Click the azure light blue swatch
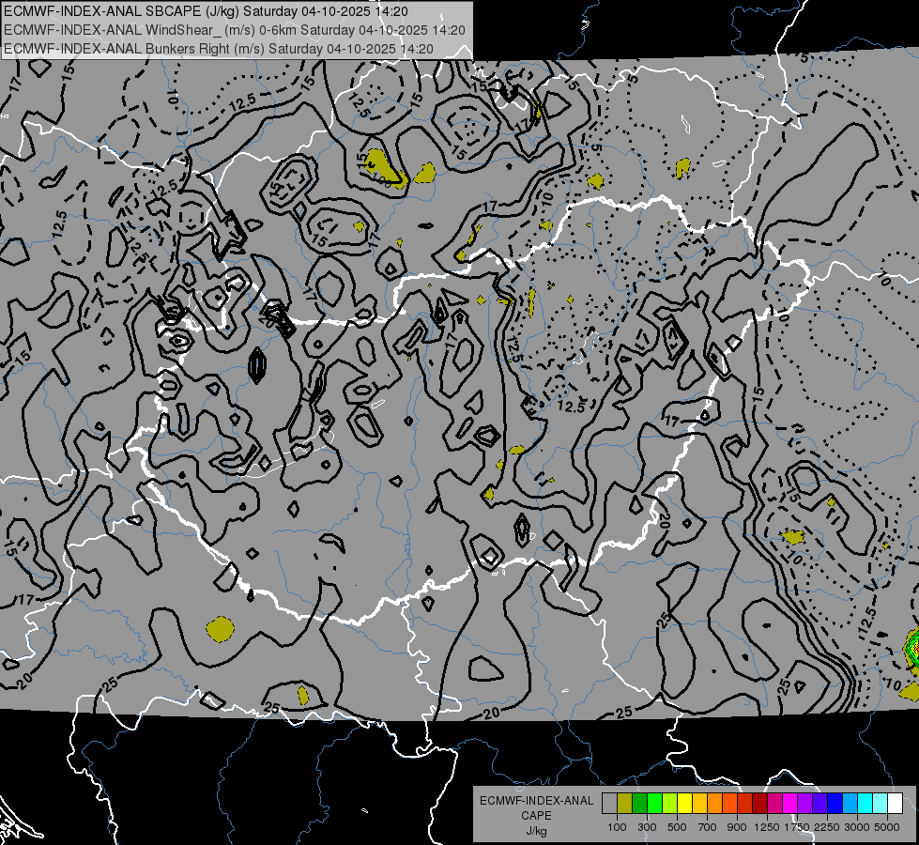Screen dimensions: 919x845 850,803
